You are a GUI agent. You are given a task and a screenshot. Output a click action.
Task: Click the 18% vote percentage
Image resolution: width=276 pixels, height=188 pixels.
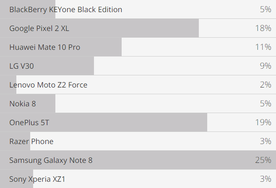click(x=263, y=28)
